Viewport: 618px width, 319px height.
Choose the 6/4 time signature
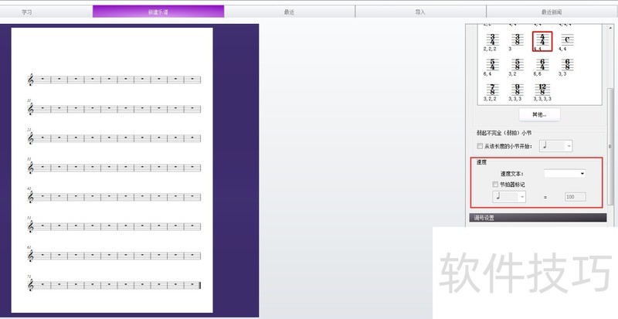[x=542, y=64]
